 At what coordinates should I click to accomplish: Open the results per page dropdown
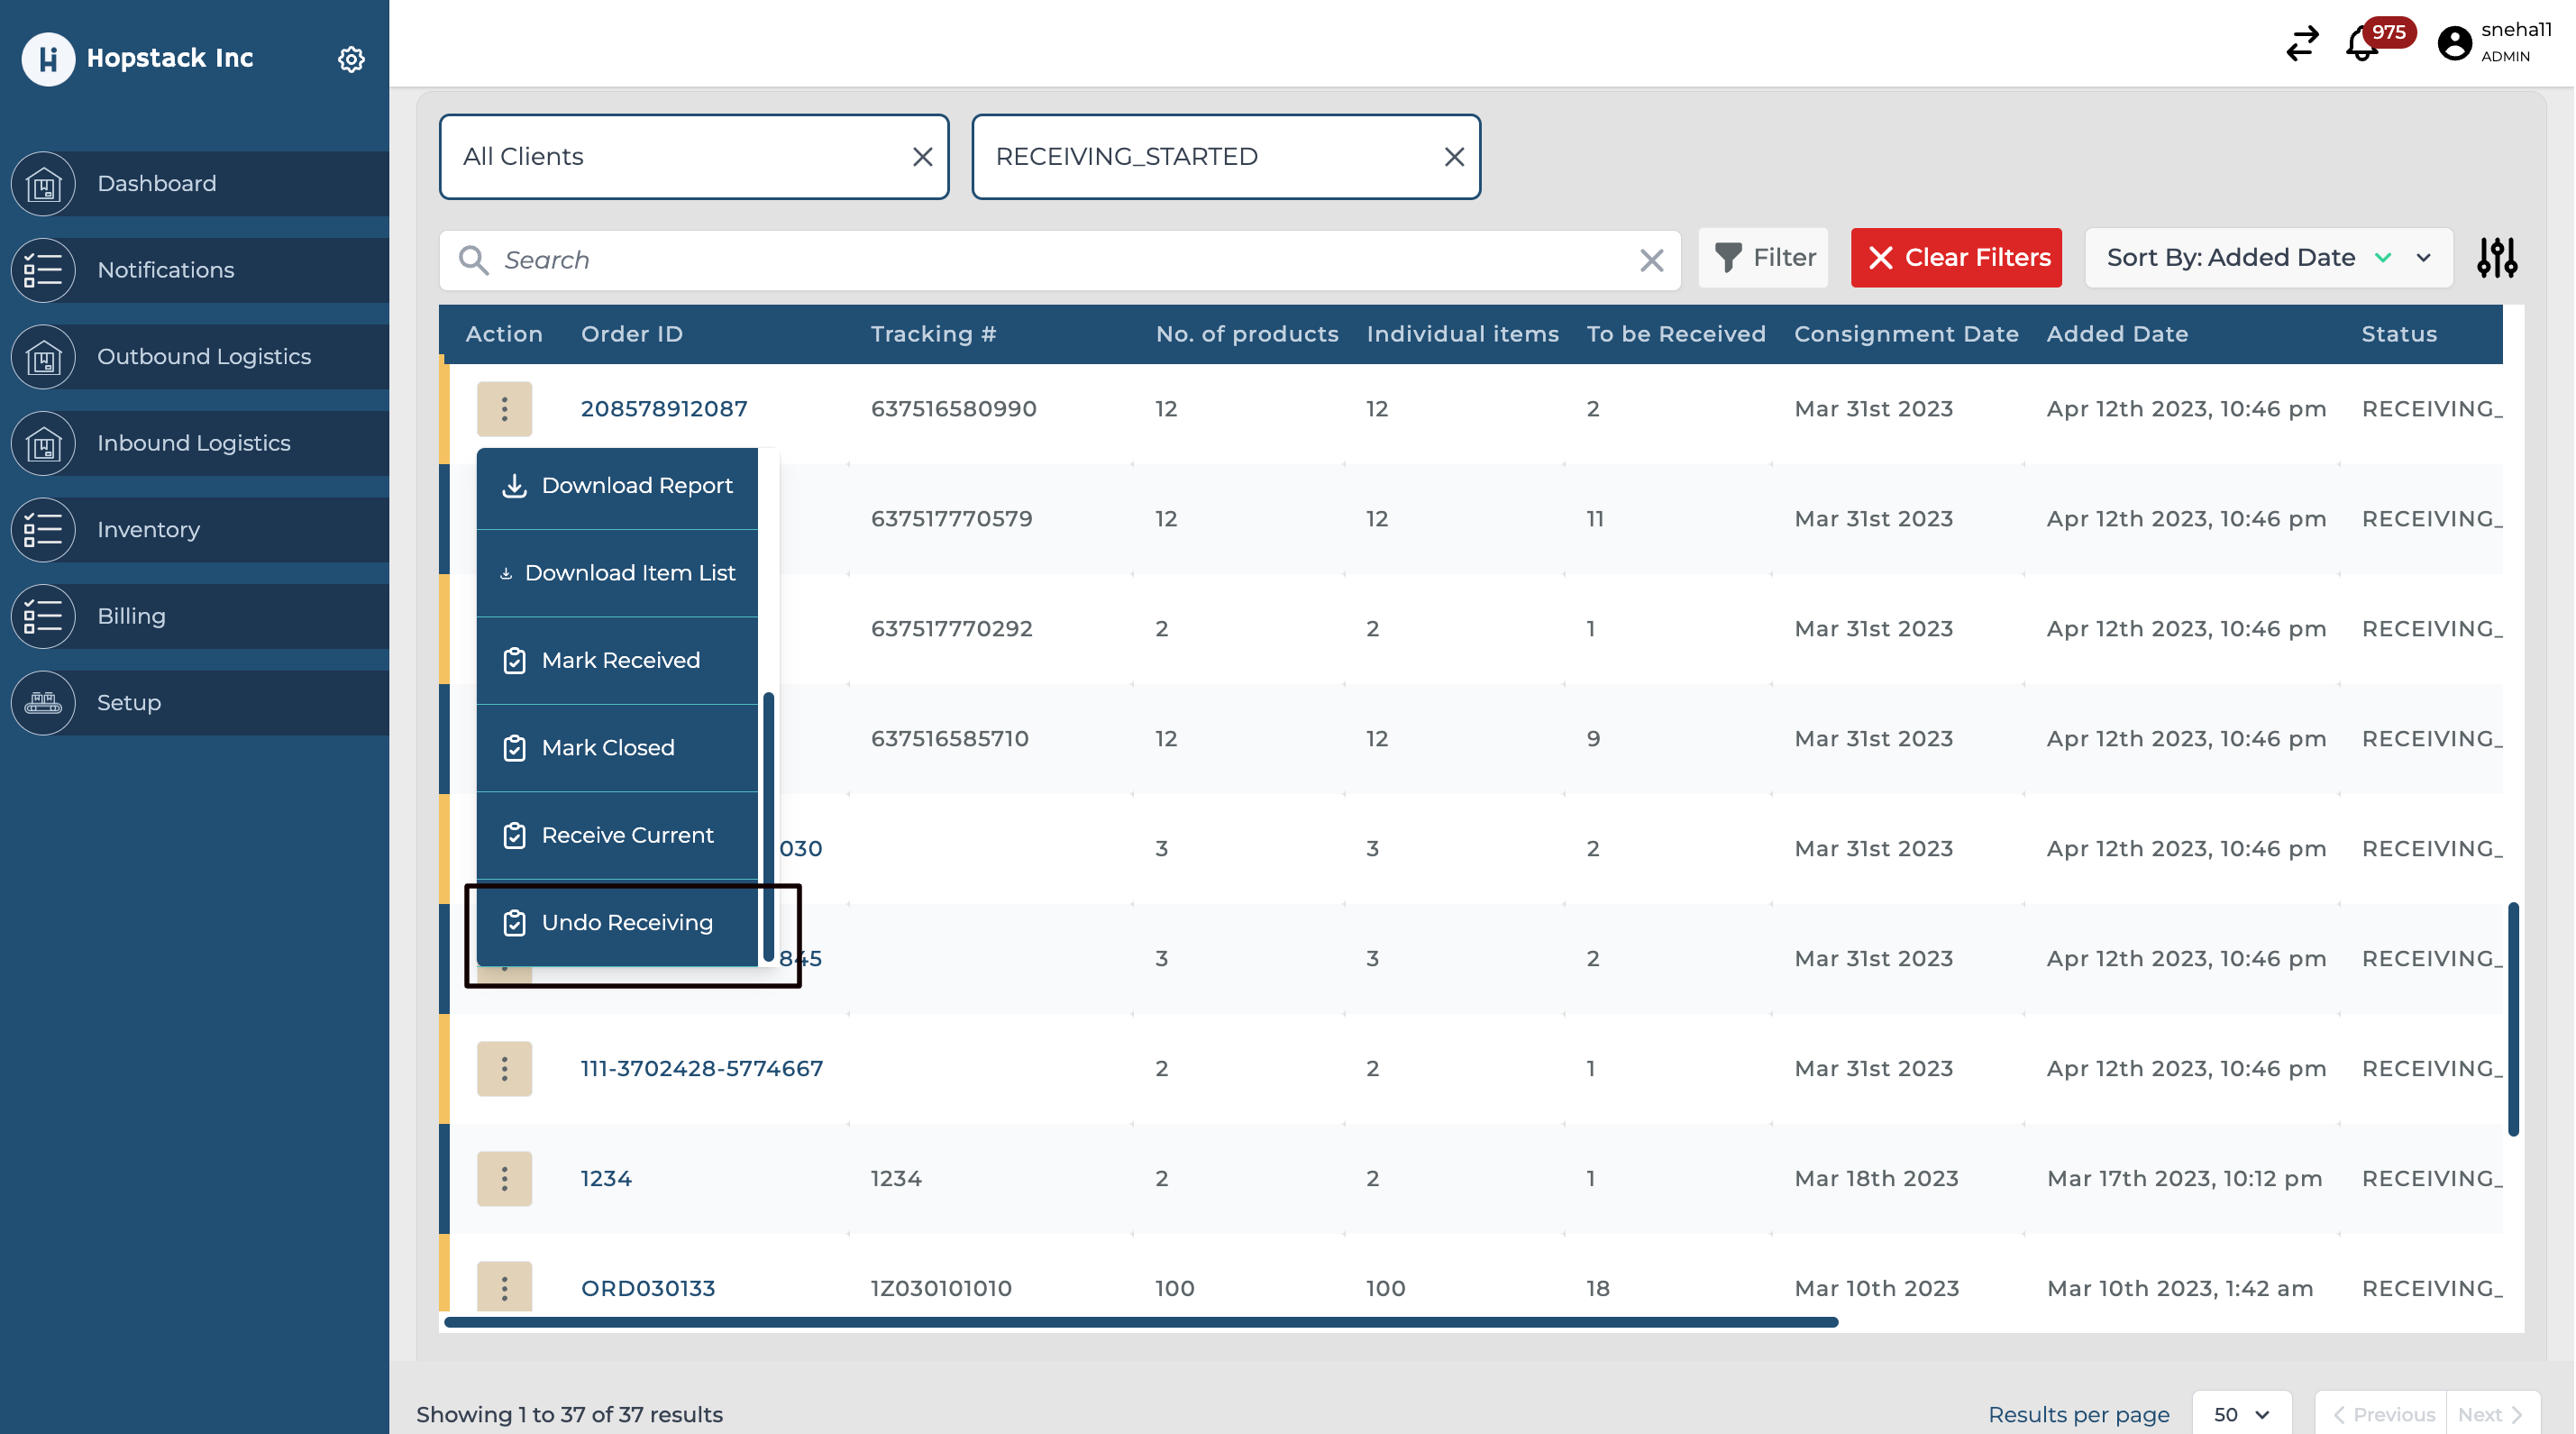pos(2241,1414)
